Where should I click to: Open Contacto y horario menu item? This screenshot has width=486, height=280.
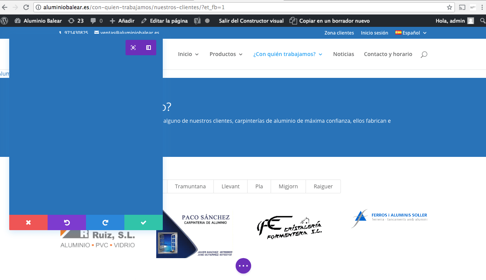click(x=388, y=54)
